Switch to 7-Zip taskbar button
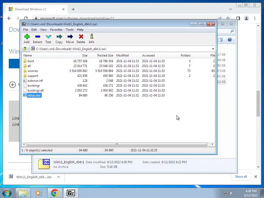The height and width of the screenshot is (198, 264). (x=71, y=193)
